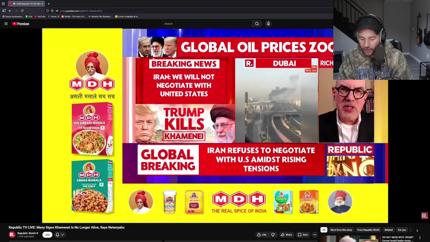Click the 7.57M subscribers text
Image resolution: width=430 pixels, height=242 pixels.
26,237
